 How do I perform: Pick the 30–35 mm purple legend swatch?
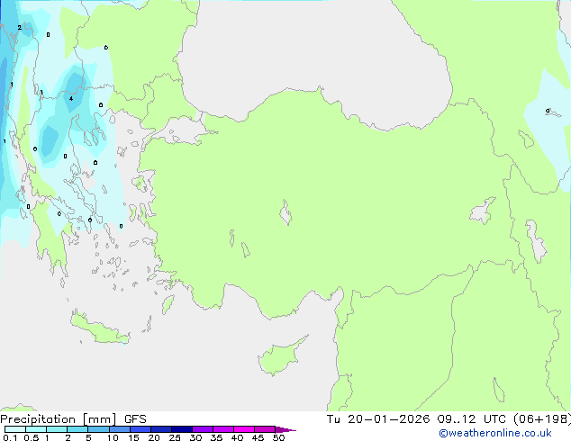coord(202,429)
